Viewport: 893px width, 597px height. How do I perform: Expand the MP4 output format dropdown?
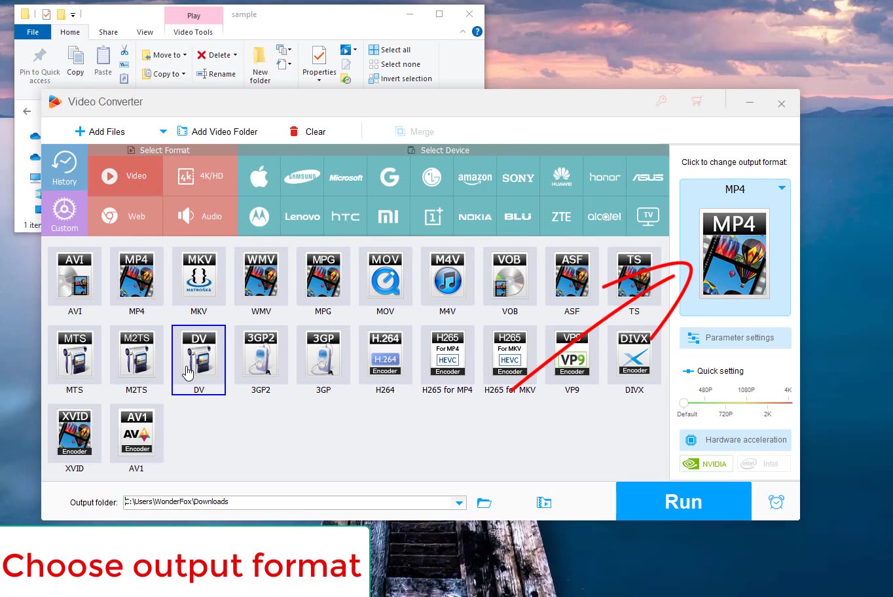(x=782, y=189)
